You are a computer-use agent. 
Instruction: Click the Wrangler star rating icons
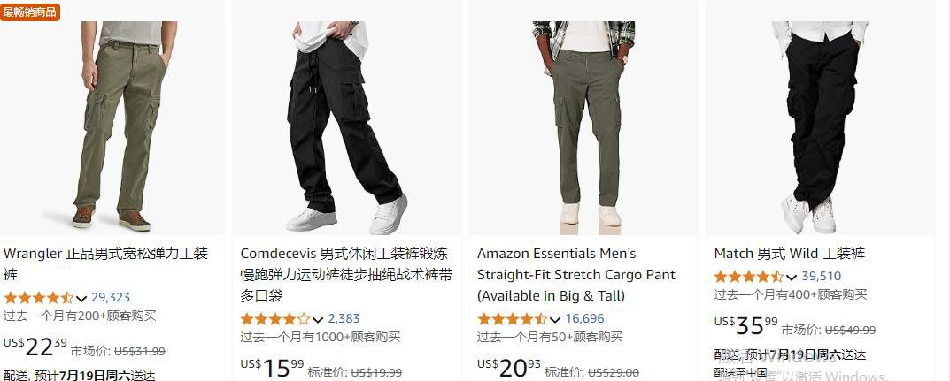point(38,298)
